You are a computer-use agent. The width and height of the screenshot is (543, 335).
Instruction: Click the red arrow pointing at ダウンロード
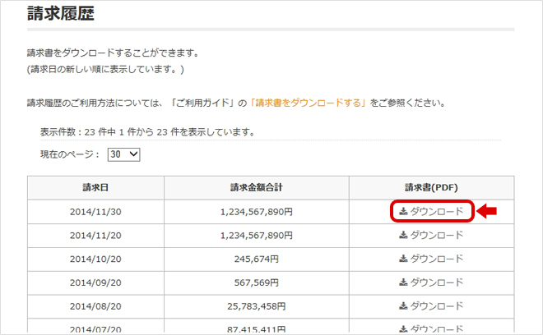[x=488, y=212]
